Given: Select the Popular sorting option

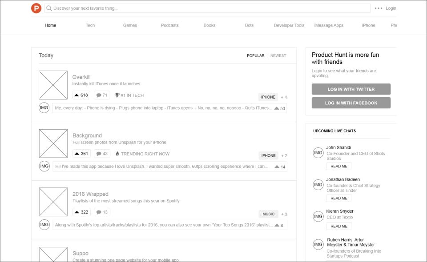Looking at the screenshot, I should click(255, 56).
